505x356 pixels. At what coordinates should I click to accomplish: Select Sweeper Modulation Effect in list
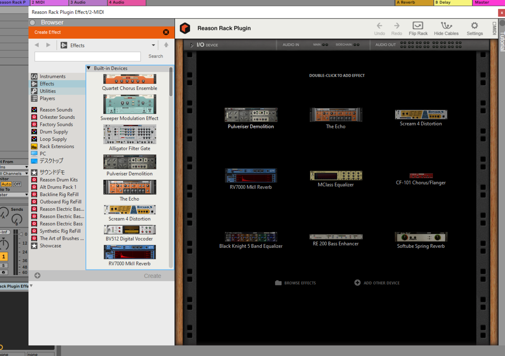pyautogui.click(x=130, y=108)
